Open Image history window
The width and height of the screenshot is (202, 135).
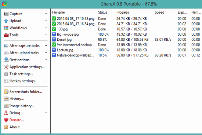tap(22, 106)
